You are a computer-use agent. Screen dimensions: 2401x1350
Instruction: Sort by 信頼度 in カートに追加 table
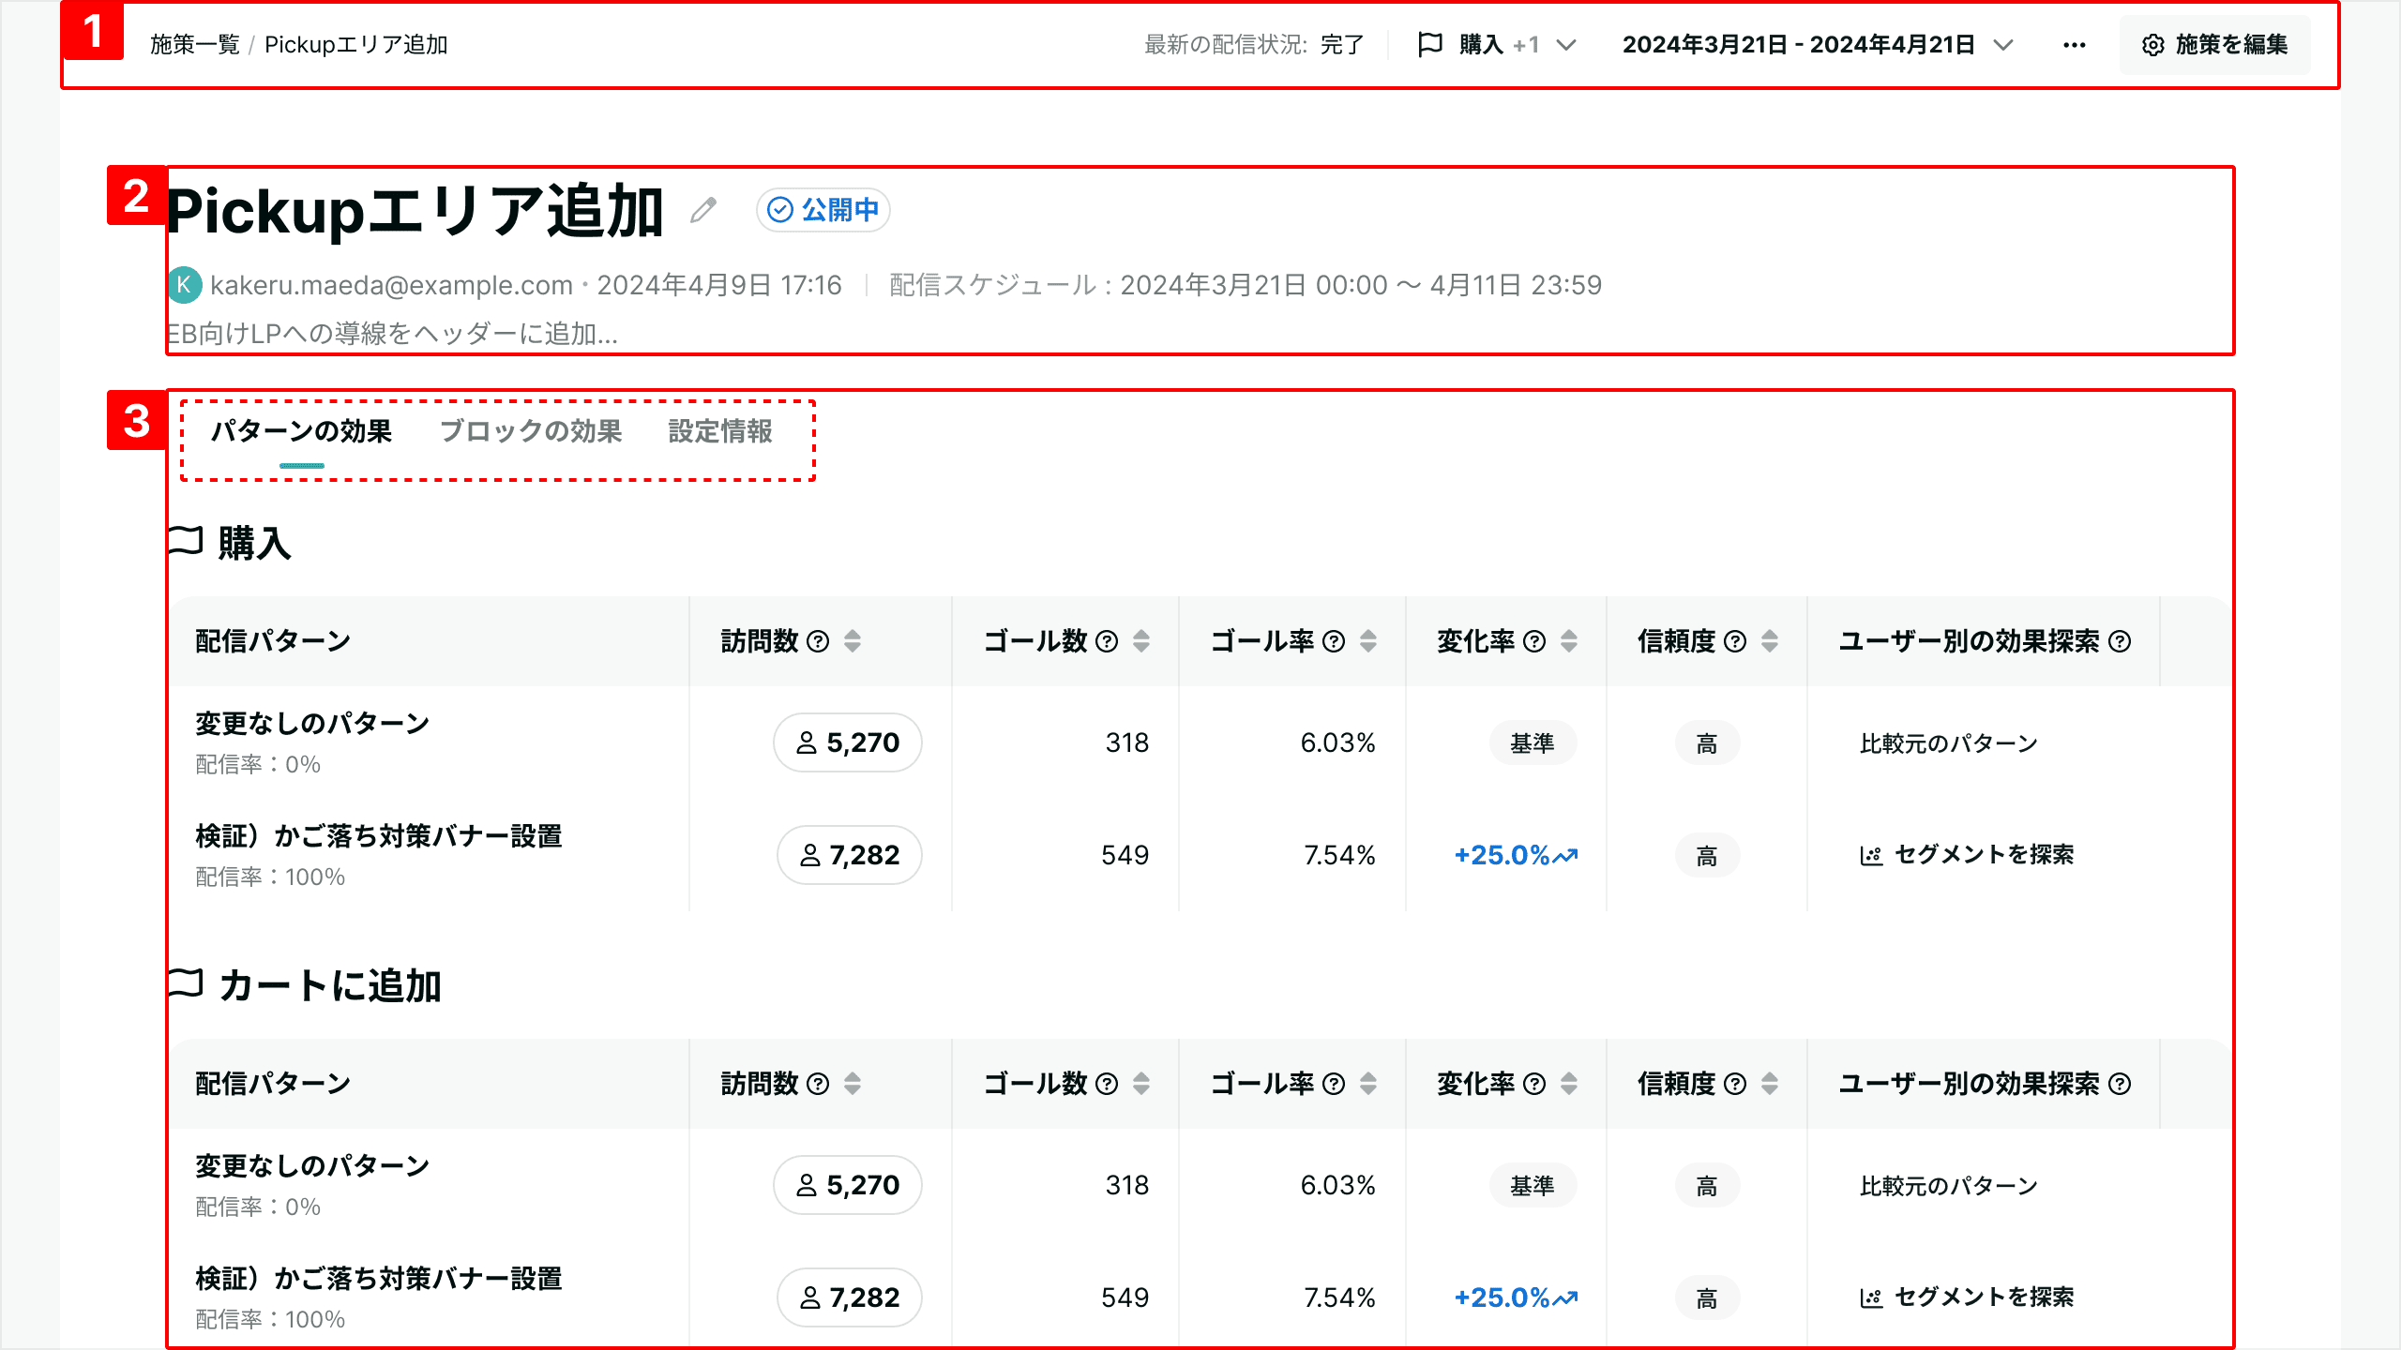coord(1770,1084)
